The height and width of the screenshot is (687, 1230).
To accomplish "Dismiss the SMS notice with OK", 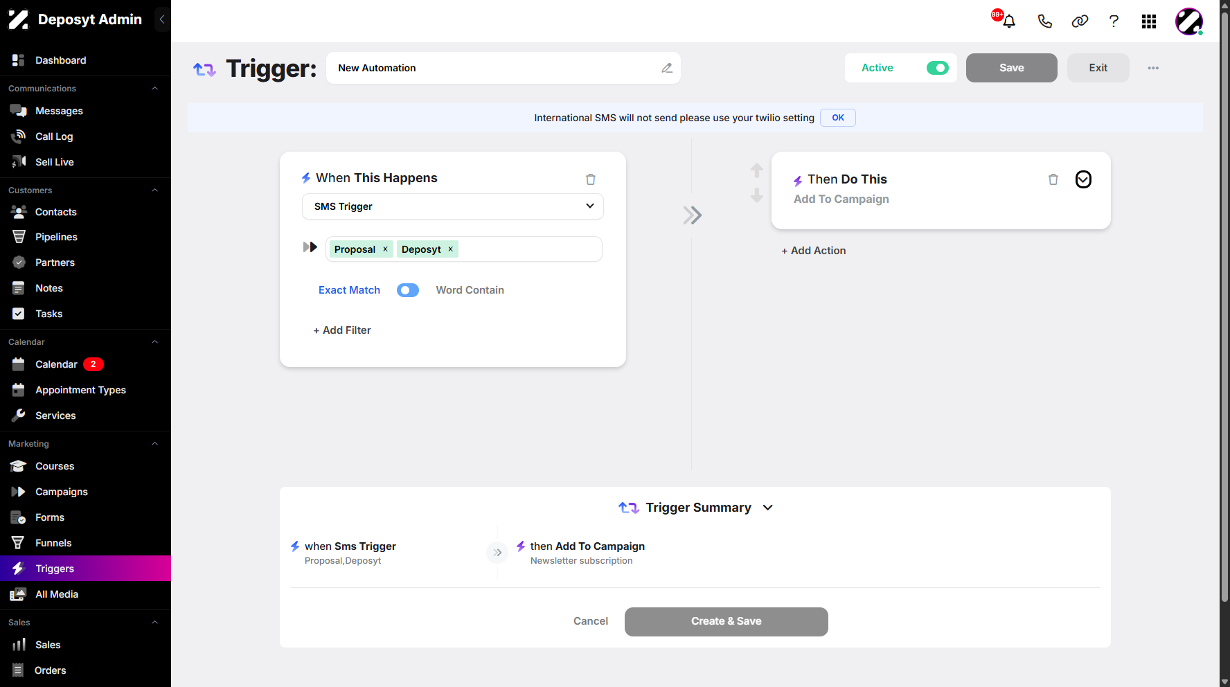I will click(838, 118).
